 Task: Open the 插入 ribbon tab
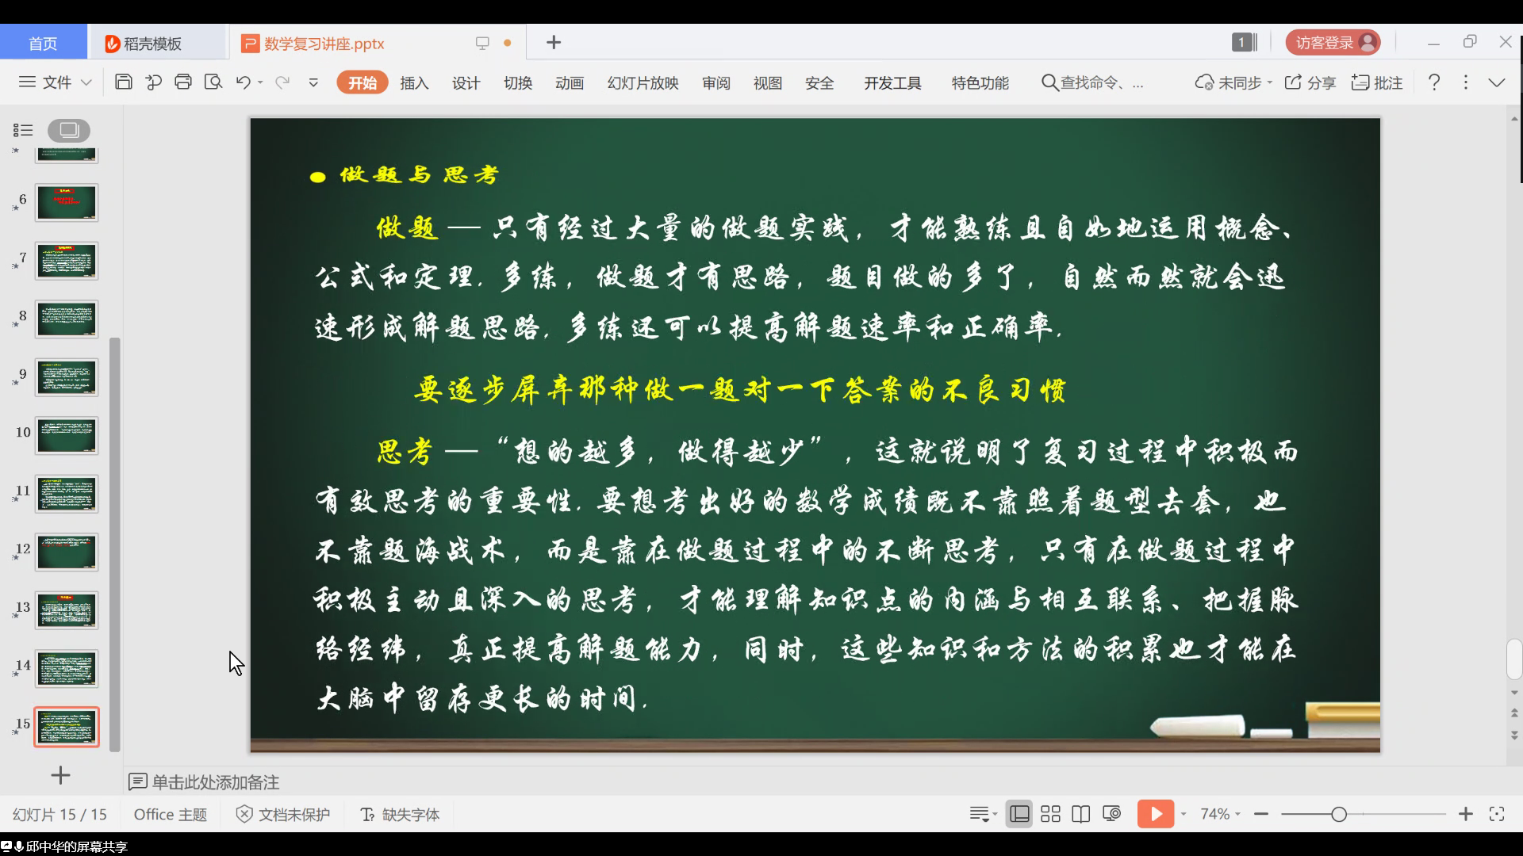coord(414,82)
